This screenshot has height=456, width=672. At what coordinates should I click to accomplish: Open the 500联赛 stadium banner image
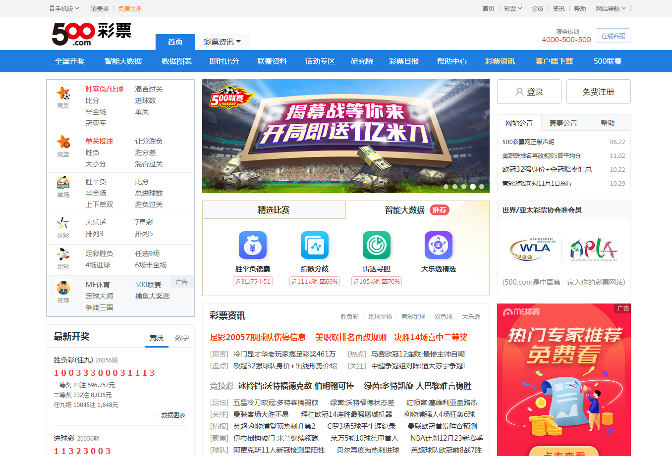345,136
